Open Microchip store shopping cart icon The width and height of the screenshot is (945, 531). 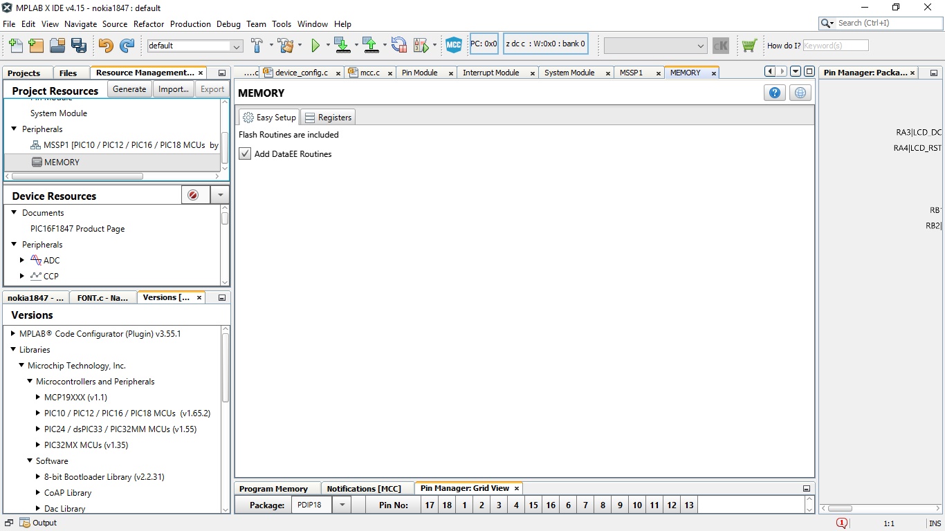pyautogui.click(x=749, y=46)
